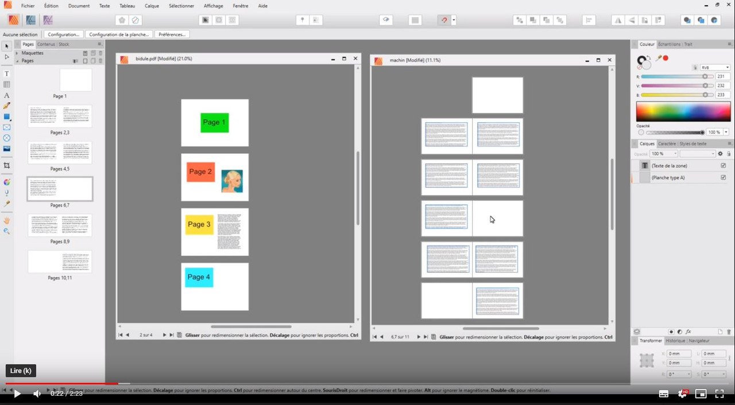Toggle YouTube subtitles button
The image size is (735, 405).
pyautogui.click(x=663, y=394)
